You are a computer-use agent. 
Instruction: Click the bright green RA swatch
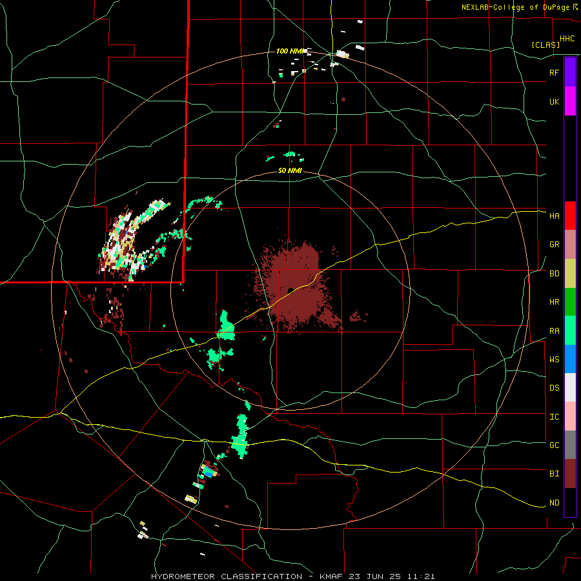[570, 331]
